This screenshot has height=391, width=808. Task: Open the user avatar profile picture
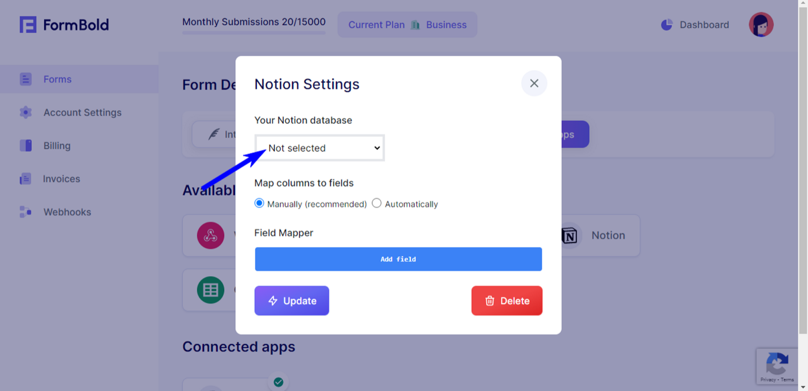tap(761, 25)
